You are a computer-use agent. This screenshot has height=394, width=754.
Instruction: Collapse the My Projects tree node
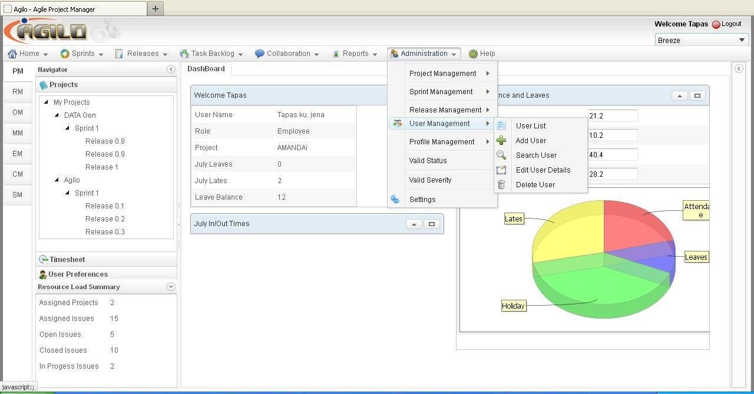(x=48, y=102)
